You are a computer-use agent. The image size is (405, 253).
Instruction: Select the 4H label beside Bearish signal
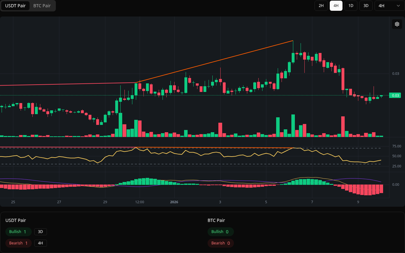40,243
